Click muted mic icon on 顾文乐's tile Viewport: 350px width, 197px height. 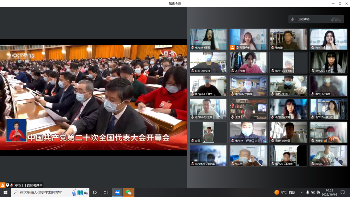[x=313, y=164]
